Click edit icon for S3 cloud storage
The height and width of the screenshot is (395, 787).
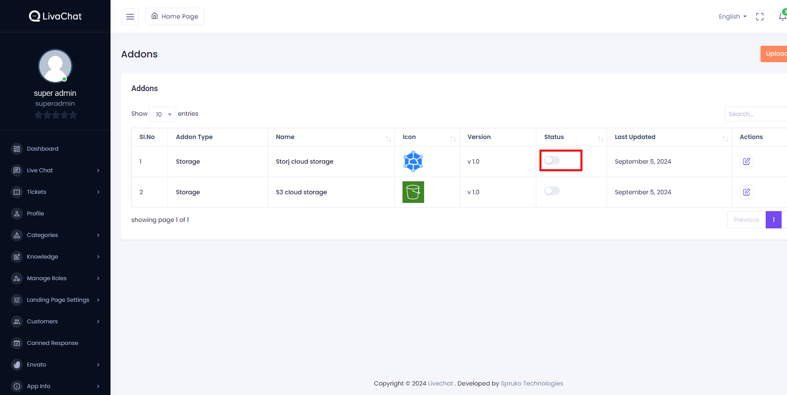pyautogui.click(x=746, y=192)
